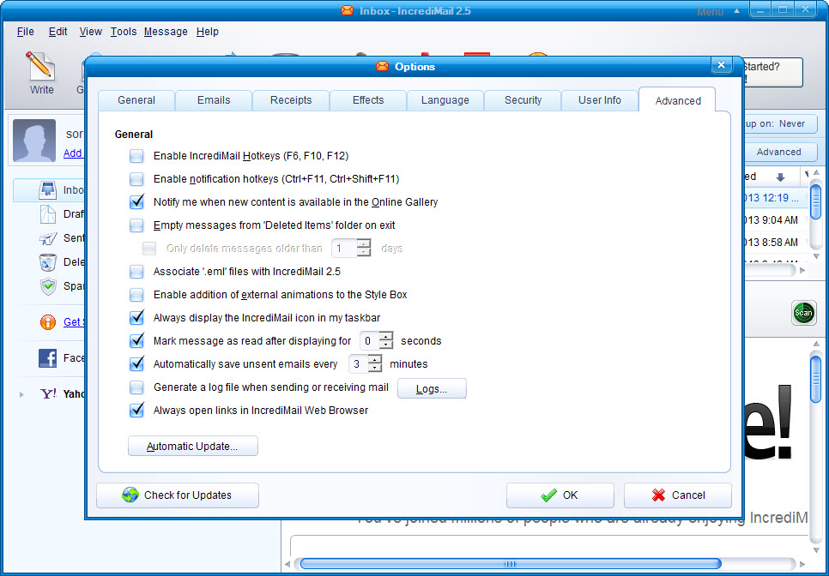Switch to the Effects tab

(x=368, y=100)
